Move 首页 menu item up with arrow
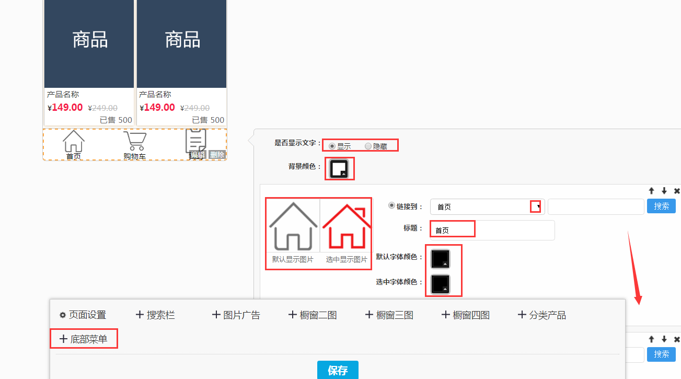This screenshot has height=379, width=681. 652,191
